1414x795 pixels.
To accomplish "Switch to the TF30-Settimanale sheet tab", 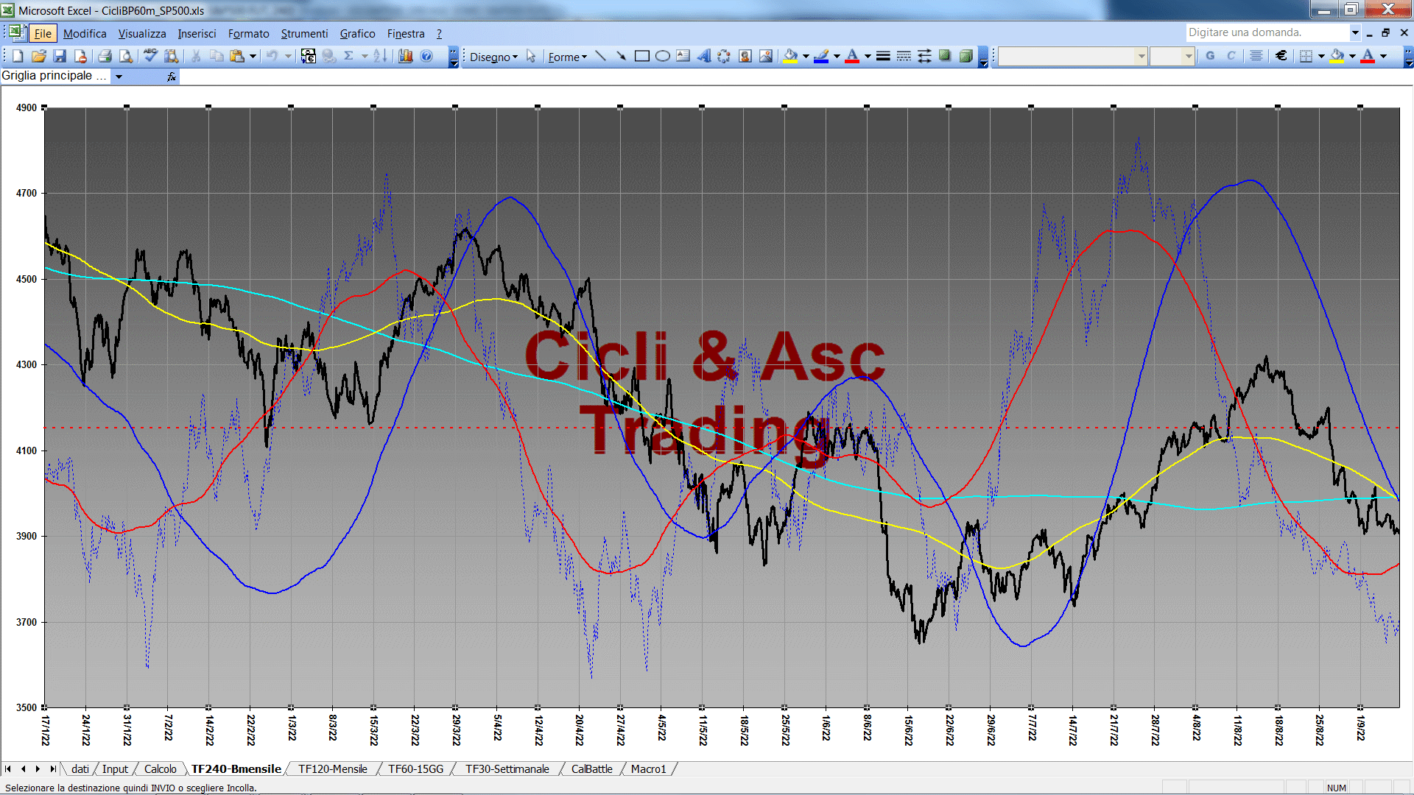I will click(x=507, y=768).
